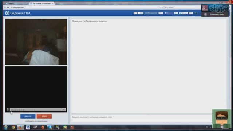This screenshot has width=233, height=131.
Task: Open a new browser tab
Action: (x=57, y=3)
